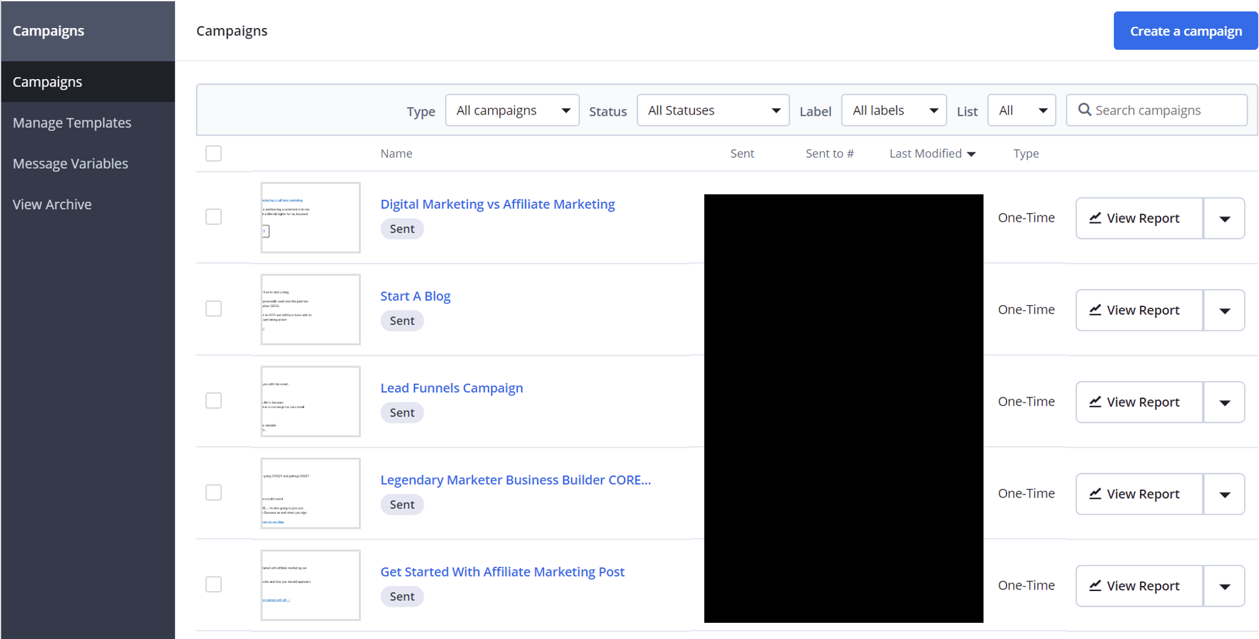The image size is (1259, 639).
Task: Open the Legendary Marketer campaign thumbnail
Action: pyautogui.click(x=310, y=493)
